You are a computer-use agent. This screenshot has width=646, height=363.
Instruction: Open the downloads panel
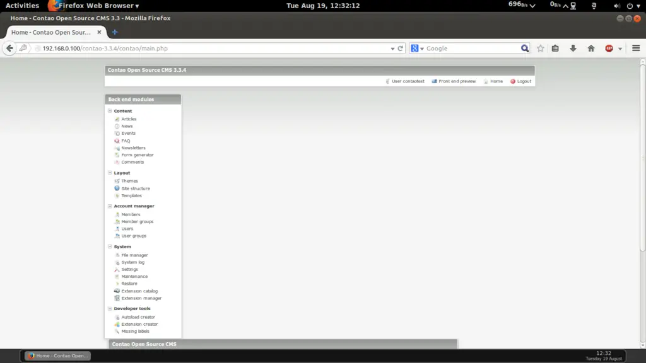pyautogui.click(x=573, y=49)
